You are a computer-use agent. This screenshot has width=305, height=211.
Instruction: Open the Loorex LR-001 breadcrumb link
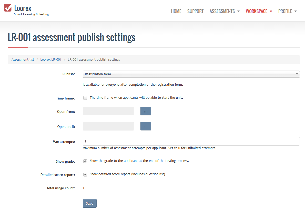(x=51, y=59)
